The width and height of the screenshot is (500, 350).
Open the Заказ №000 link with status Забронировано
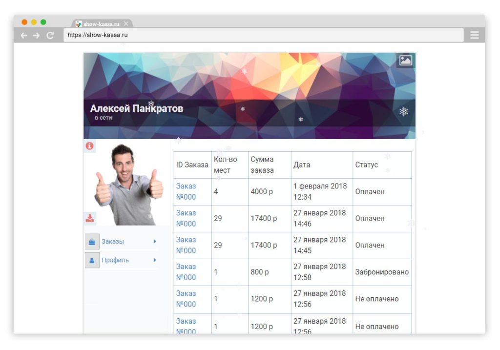click(x=186, y=272)
